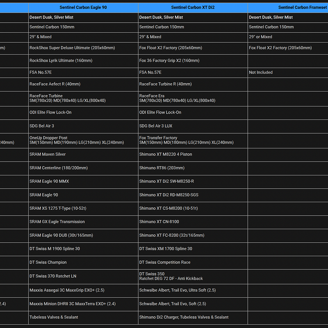Viewport: 328px width, 328px height.
Task: Select RaceFace Aefect R (40mm) cell
Action: [x=83, y=84]
